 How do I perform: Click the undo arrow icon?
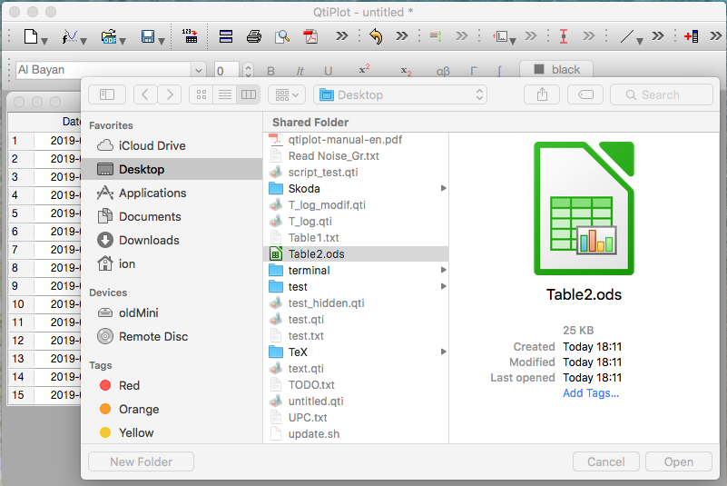point(376,37)
